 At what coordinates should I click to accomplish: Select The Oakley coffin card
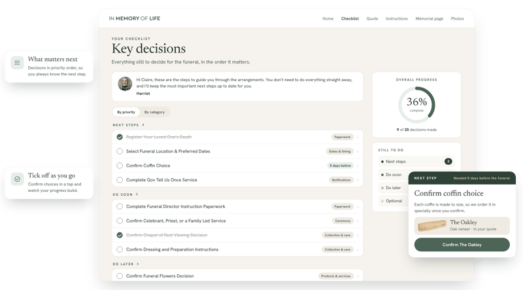coord(462,226)
